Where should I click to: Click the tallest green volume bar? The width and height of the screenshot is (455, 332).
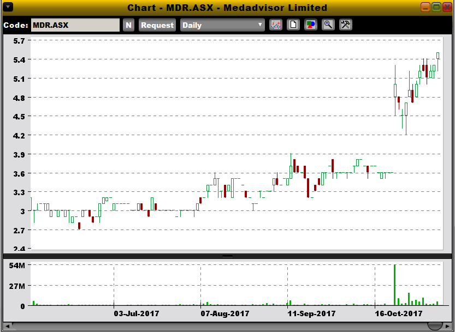pos(394,285)
